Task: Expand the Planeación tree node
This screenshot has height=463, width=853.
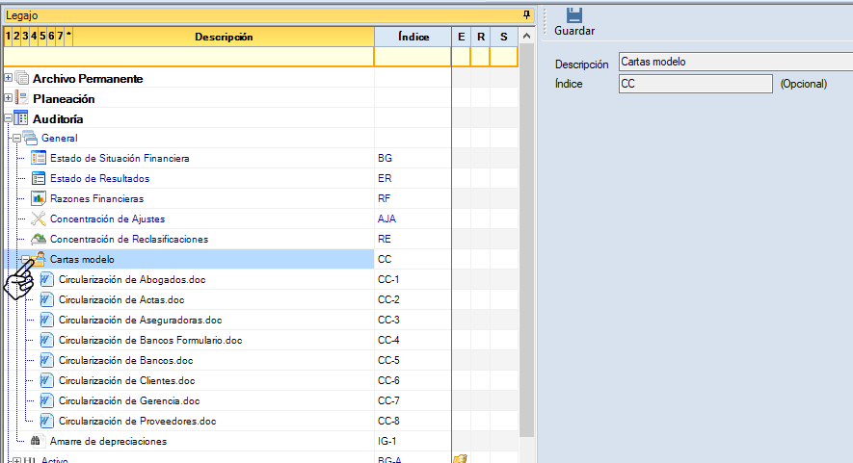Action: [x=9, y=98]
